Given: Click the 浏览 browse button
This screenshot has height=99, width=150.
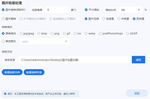Looking at the screenshot, I should (138, 60).
